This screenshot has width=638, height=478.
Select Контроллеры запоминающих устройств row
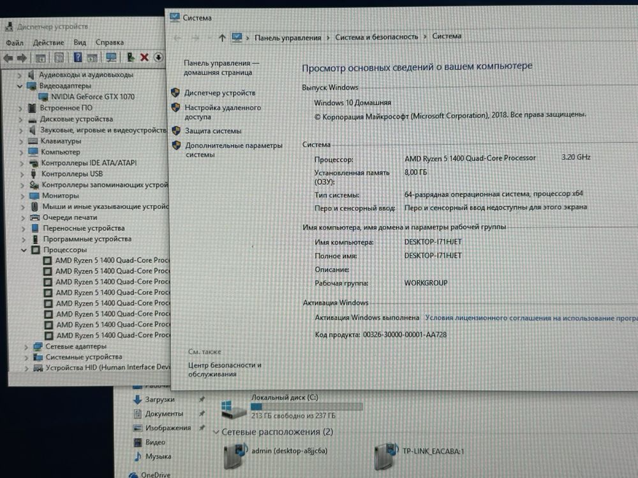coord(105,185)
